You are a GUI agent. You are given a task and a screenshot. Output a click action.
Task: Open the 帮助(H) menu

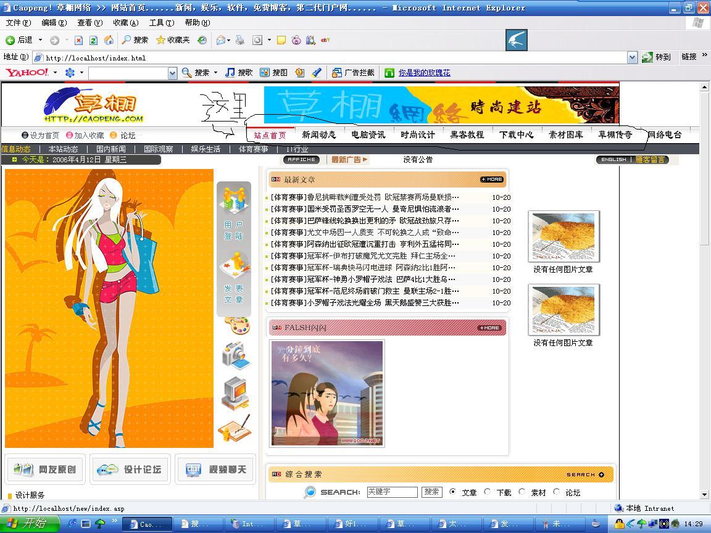[197, 23]
